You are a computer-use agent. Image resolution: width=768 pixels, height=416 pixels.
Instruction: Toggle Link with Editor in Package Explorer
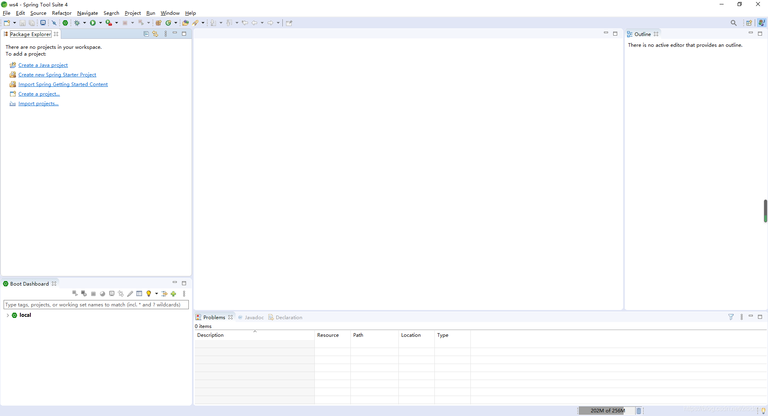[x=155, y=34]
